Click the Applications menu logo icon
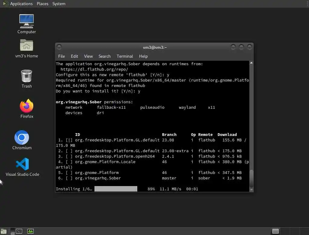309x235 pixels. click(5, 4)
